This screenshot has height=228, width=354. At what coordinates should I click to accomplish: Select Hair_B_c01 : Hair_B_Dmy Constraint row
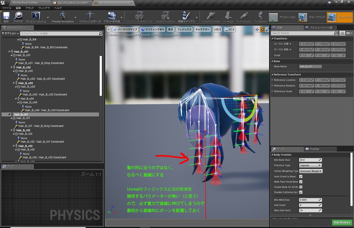[41, 63]
